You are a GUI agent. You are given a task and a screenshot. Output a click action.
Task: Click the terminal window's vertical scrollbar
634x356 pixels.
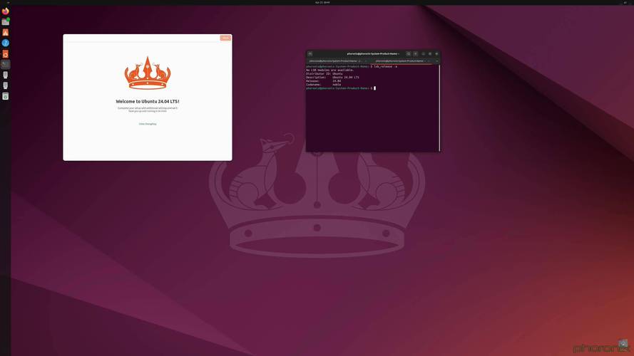pos(439,107)
